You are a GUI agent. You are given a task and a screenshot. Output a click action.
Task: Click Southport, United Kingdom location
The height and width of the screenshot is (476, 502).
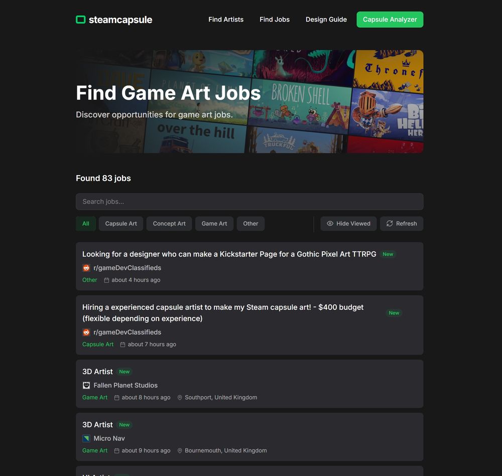click(221, 398)
